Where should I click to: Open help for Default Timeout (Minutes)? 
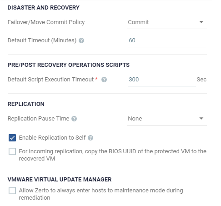(81, 40)
